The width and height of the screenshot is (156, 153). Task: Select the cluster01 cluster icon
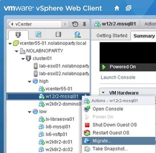click(29, 58)
